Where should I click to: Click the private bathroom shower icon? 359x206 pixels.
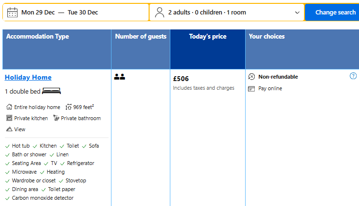point(56,118)
